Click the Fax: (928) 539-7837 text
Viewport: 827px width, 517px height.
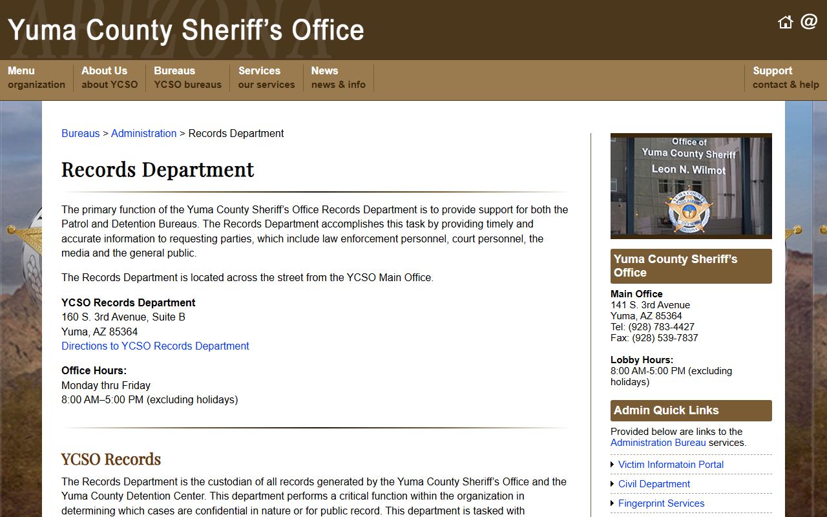tap(654, 338)
